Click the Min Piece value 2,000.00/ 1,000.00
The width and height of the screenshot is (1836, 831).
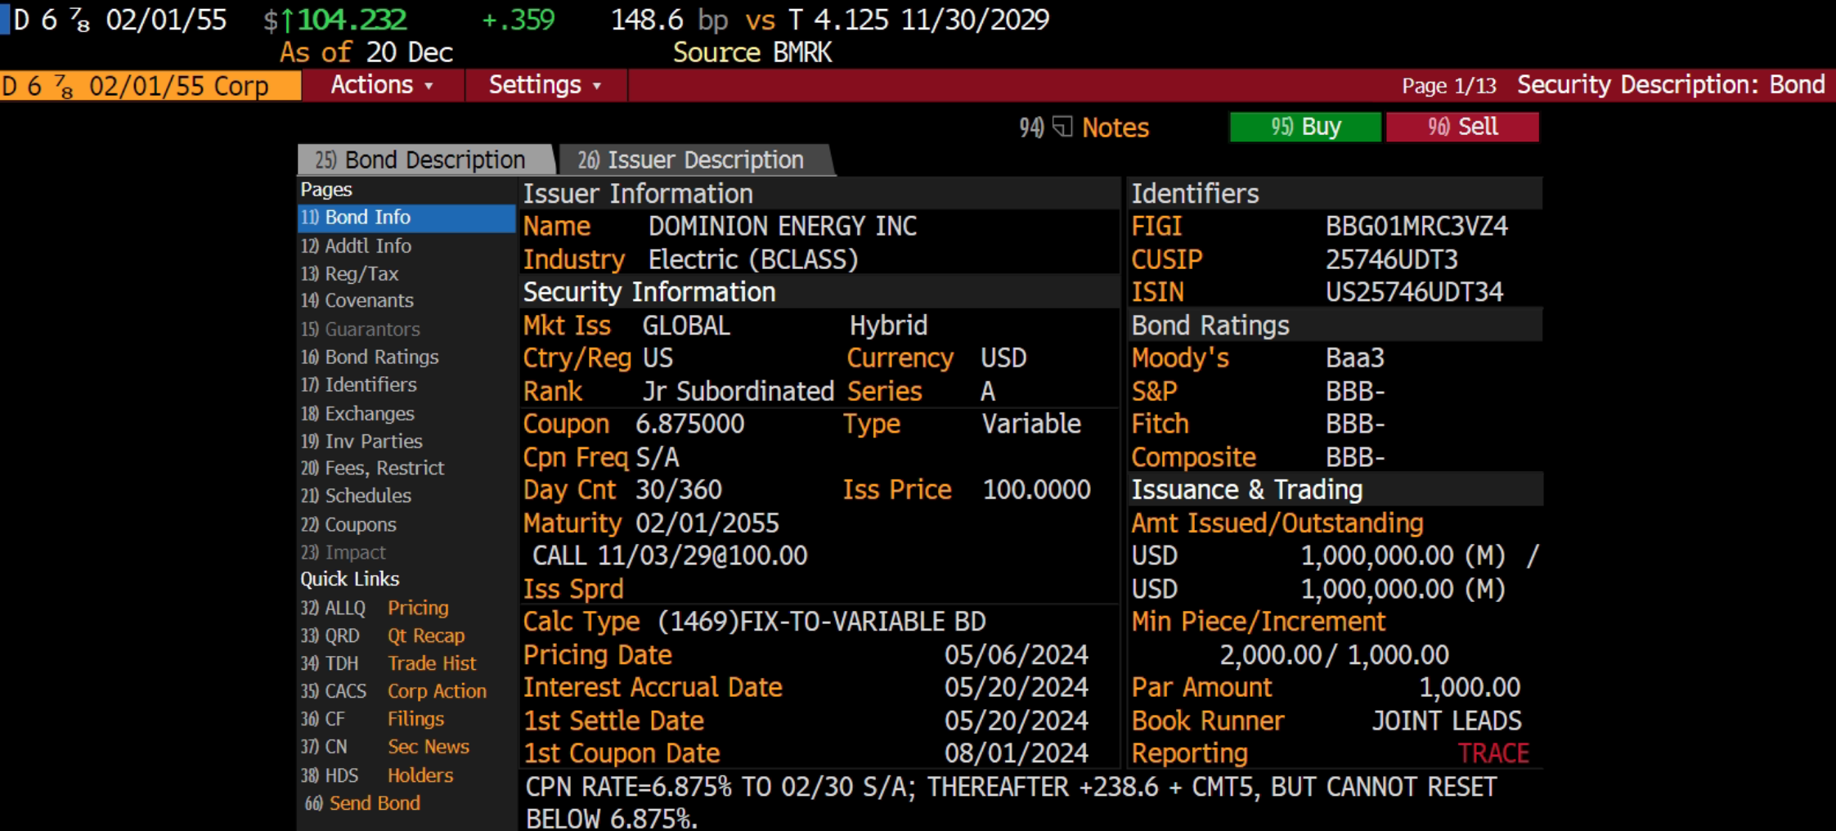coord(1334,655)
